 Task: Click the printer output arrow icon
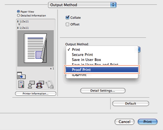[x=21, y=75]
